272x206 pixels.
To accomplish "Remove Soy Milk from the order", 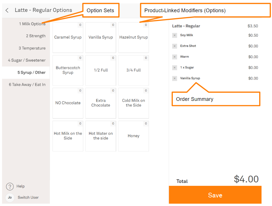I will [x=175, y=35].
